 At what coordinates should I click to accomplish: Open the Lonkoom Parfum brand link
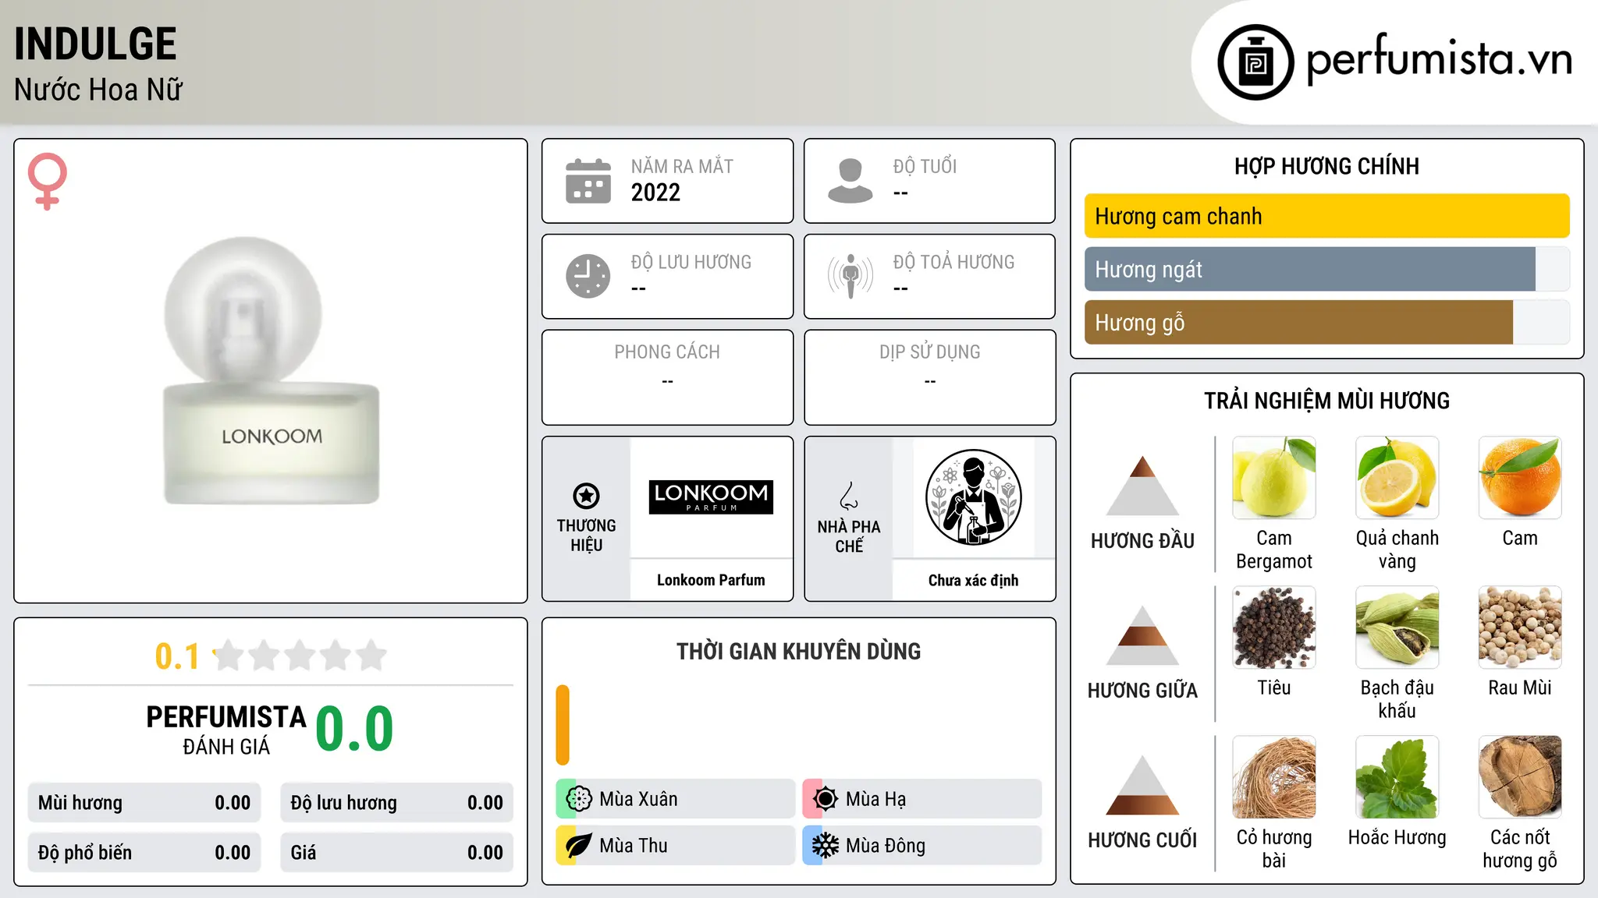coord(711,580)
